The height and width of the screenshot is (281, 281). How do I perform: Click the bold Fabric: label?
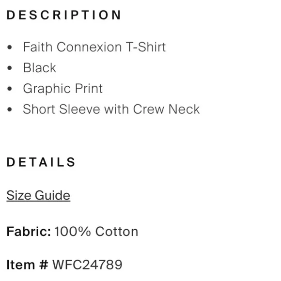29,232
